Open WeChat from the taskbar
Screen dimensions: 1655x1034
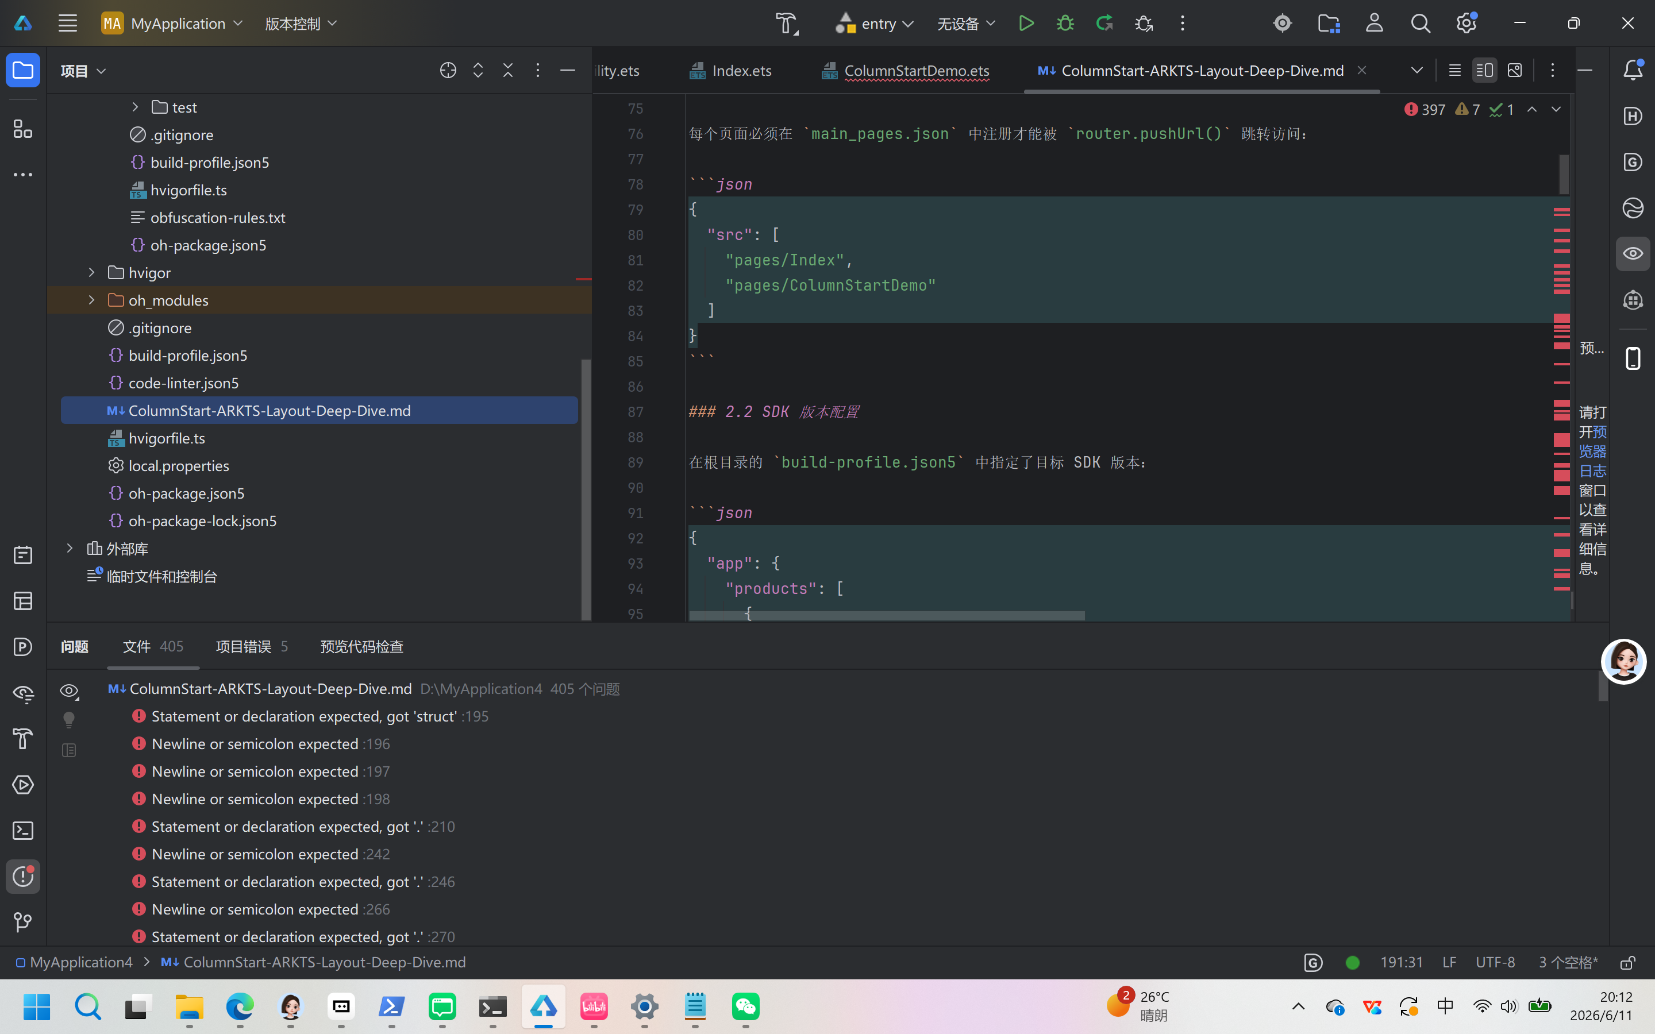pos(745,1006)
